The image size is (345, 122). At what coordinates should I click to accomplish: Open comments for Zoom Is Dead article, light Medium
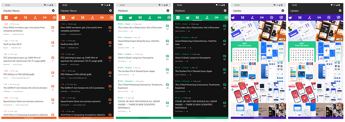coord(167,56)
